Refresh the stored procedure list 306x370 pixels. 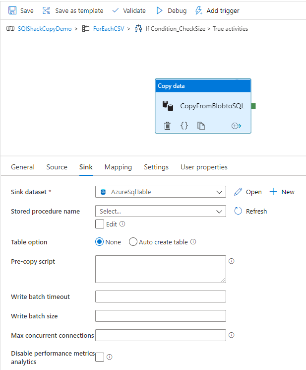coord(250,211)
